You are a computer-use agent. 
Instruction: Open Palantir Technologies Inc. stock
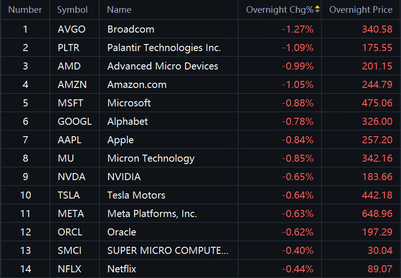[164, 48]
